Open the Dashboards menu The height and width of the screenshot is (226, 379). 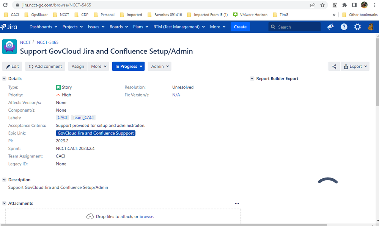43,27
